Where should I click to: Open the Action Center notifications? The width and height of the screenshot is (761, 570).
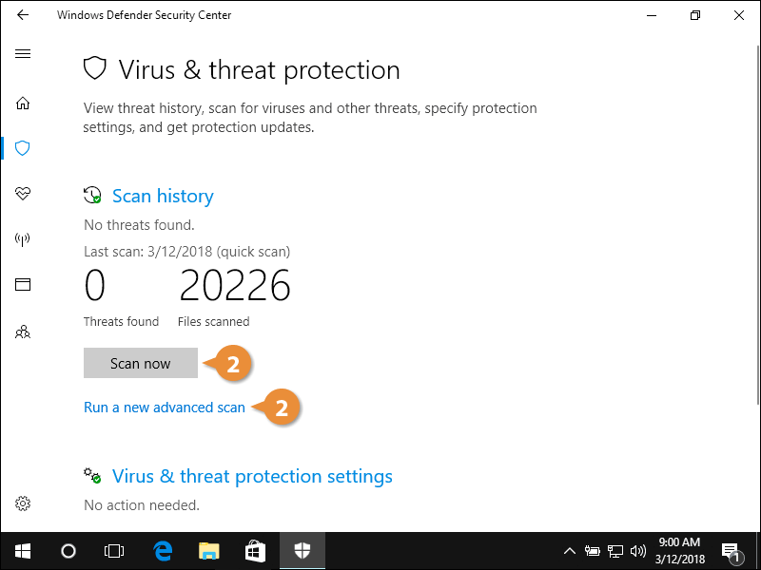coord(732,551)
